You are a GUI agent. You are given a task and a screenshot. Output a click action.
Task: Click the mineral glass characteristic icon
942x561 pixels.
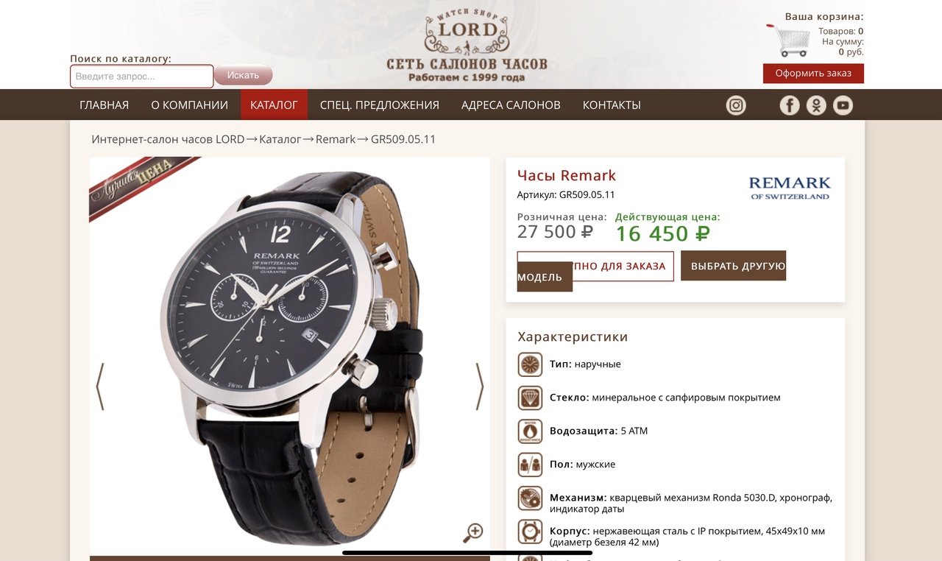(x=530, y=398)
